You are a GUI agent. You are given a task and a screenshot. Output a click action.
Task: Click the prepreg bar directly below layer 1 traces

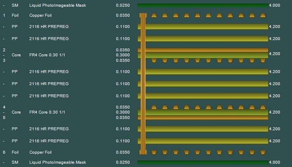click(x=203, y=27)
